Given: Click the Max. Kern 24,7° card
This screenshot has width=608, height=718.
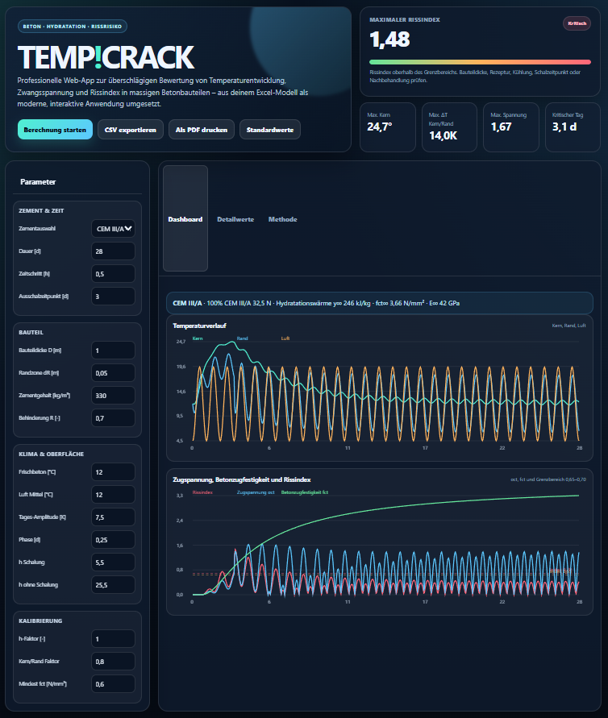Looking at the screenshot, I should click(388, 127).
